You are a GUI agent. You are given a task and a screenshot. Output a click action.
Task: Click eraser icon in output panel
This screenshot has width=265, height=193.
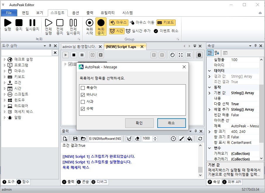(137, 139)
